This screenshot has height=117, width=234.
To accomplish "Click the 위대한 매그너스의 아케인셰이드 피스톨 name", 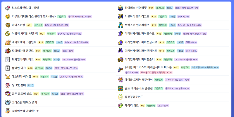I will click(x=148, y=67).
